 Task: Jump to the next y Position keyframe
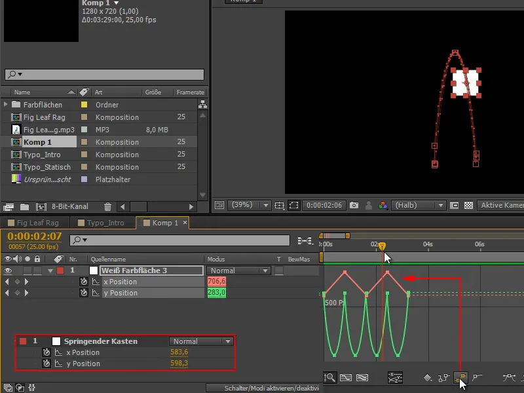click(26, 293)
